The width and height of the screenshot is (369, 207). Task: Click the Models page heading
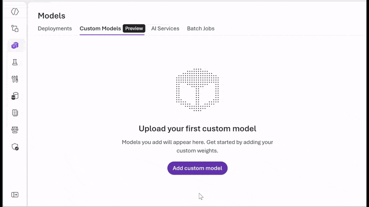(x=52, y=16)
